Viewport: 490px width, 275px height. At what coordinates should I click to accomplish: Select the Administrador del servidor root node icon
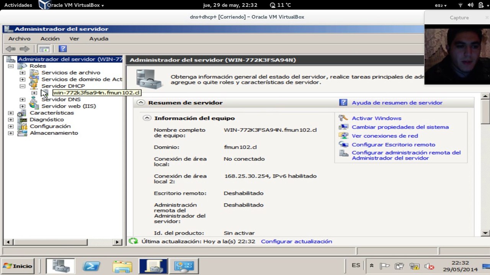(11, 59)
